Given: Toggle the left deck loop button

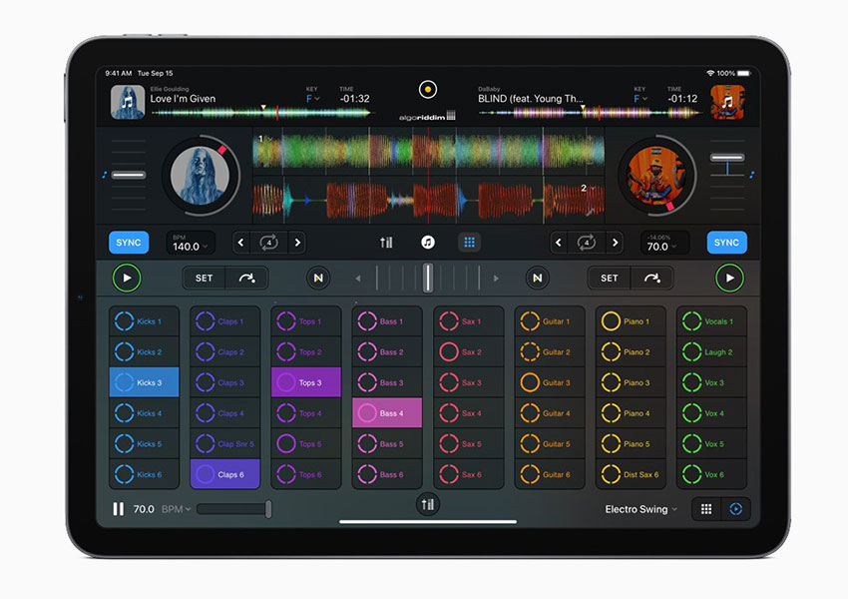Looking at the screenshot, I should click(x=268, y=243).
